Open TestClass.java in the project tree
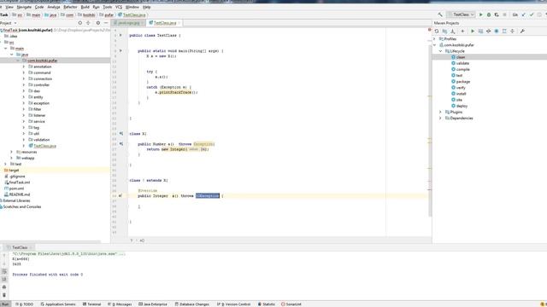 point(44,146)
